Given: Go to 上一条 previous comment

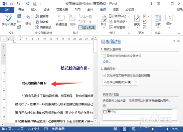Looking at the screenshot, I should 85,16.
